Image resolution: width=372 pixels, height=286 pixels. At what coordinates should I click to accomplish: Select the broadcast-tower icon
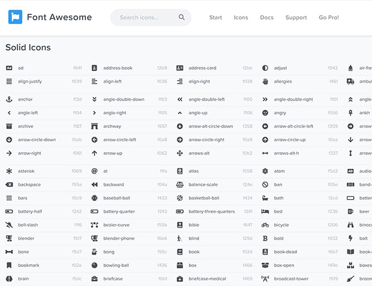265,279
